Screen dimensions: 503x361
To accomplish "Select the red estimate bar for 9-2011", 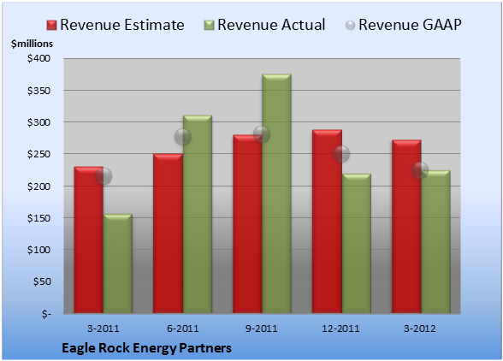I will pyautogui.click(x=247, y=224).
